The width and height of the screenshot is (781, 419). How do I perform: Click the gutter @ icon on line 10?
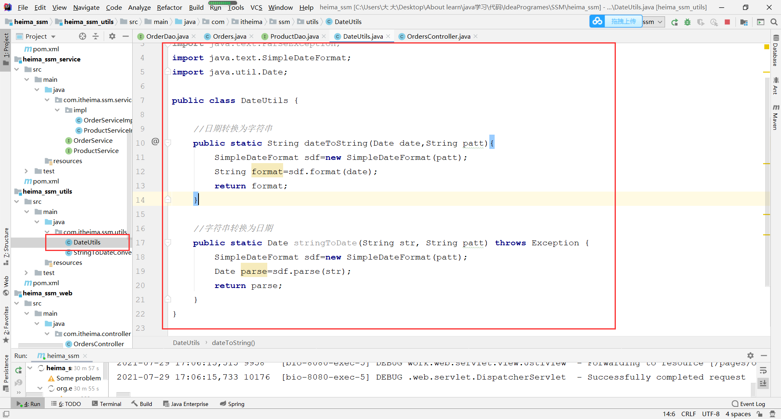(x=155, y=142)
